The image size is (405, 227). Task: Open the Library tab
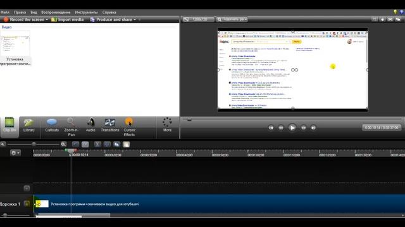[x=29, y=125]
